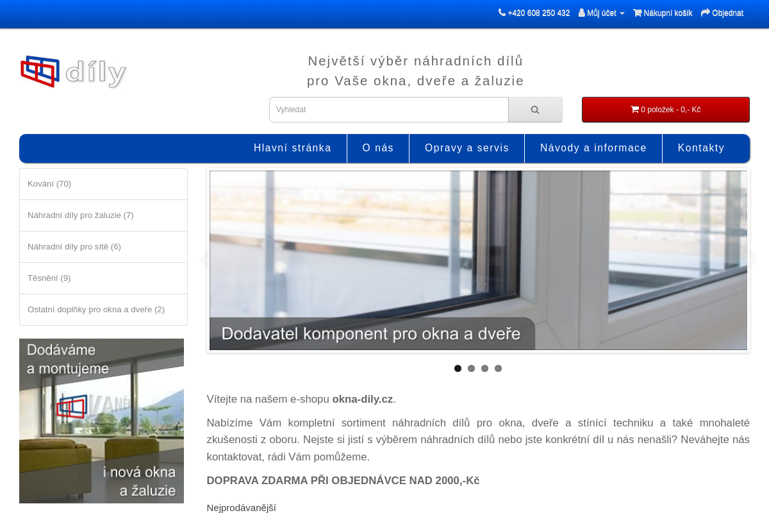Screen dimensions: 769x513
Task: Open the Kování (70) category
Action: point(49,184)
